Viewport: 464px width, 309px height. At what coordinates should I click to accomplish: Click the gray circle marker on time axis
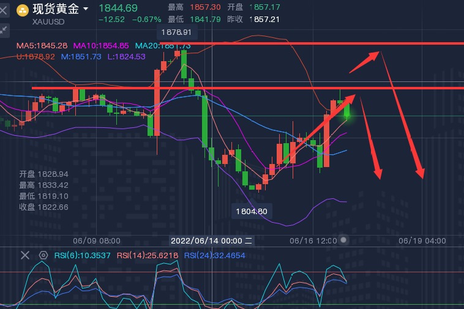click(344, 240)
